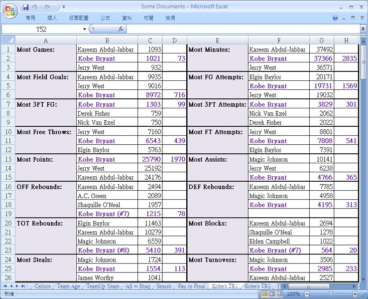Screen dimensions: 368x299
Task: Switch to the Celtics sheet tab
Action: point(42,287)
